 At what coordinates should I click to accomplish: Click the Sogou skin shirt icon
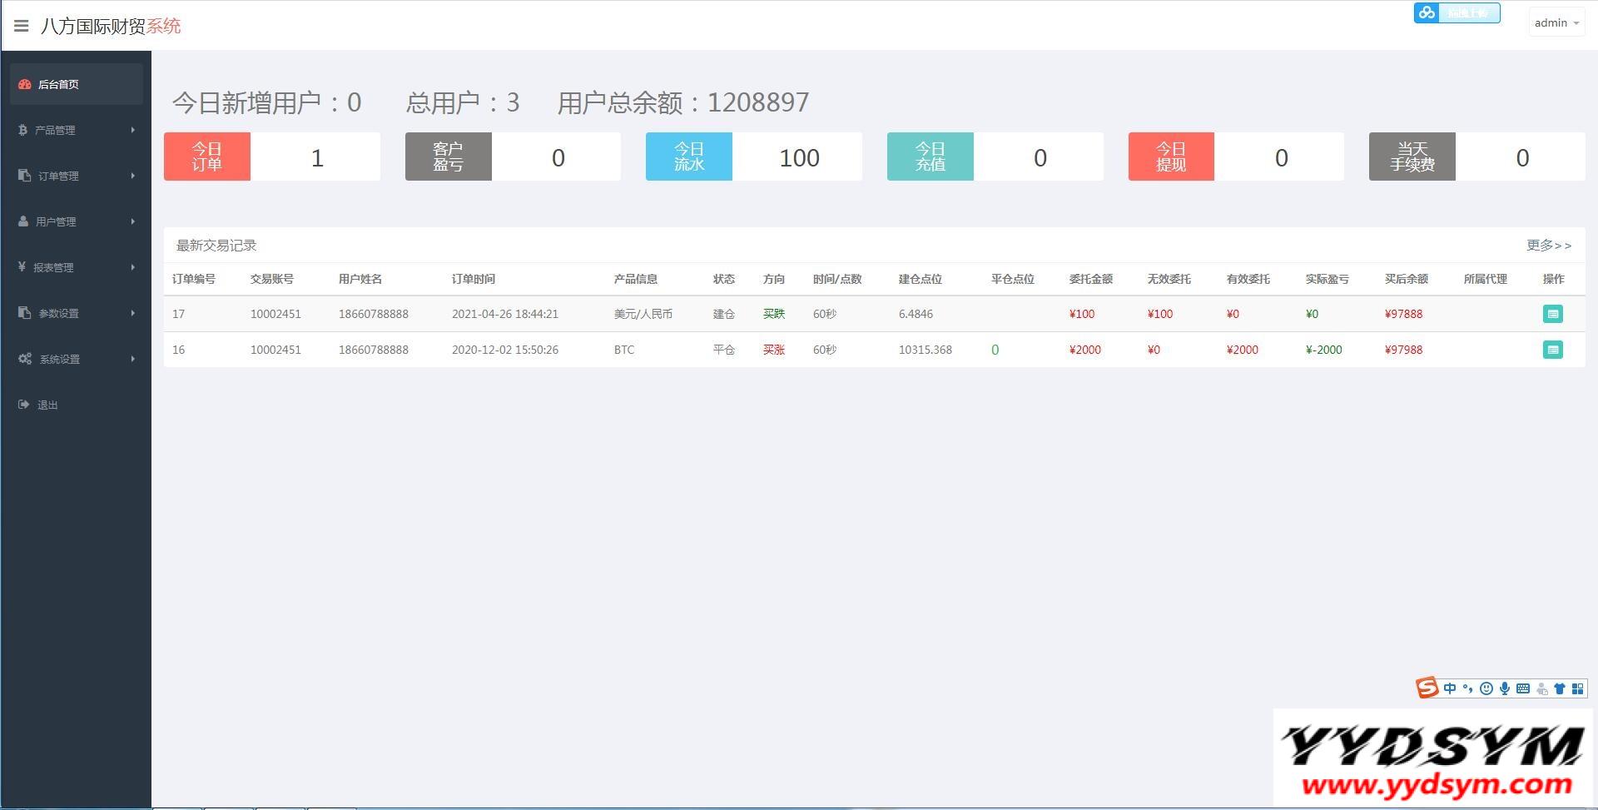pyautogui.click(x=1560, y=688)
